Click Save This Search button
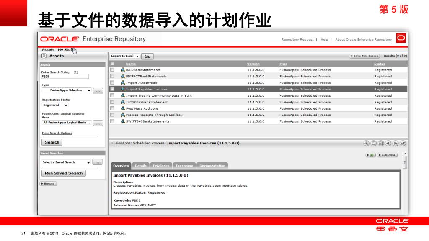 tap(364, 56)
